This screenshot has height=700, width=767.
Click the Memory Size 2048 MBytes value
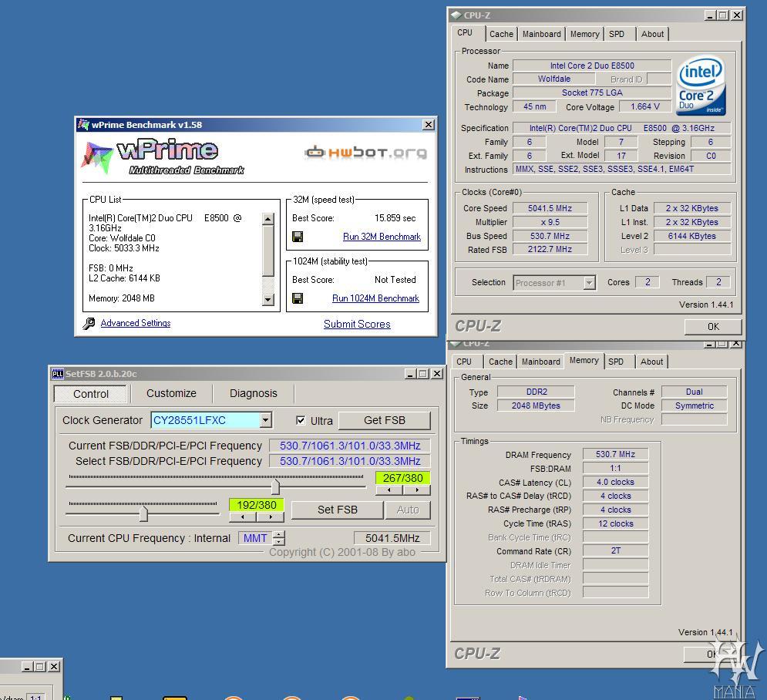tap(536, 406)
